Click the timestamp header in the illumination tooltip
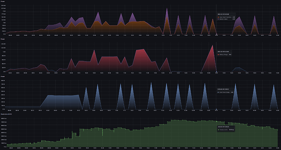The width and height of the screenshot is (281, 150). pyautogui.click(x=223, y=127)
